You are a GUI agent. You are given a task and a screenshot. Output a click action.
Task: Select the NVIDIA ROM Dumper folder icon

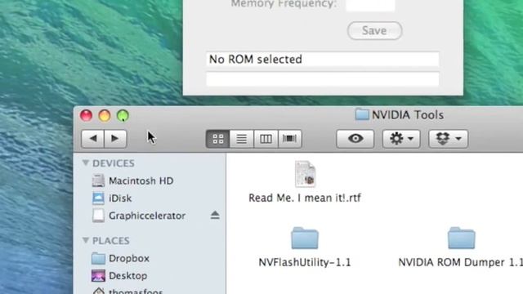461,238
